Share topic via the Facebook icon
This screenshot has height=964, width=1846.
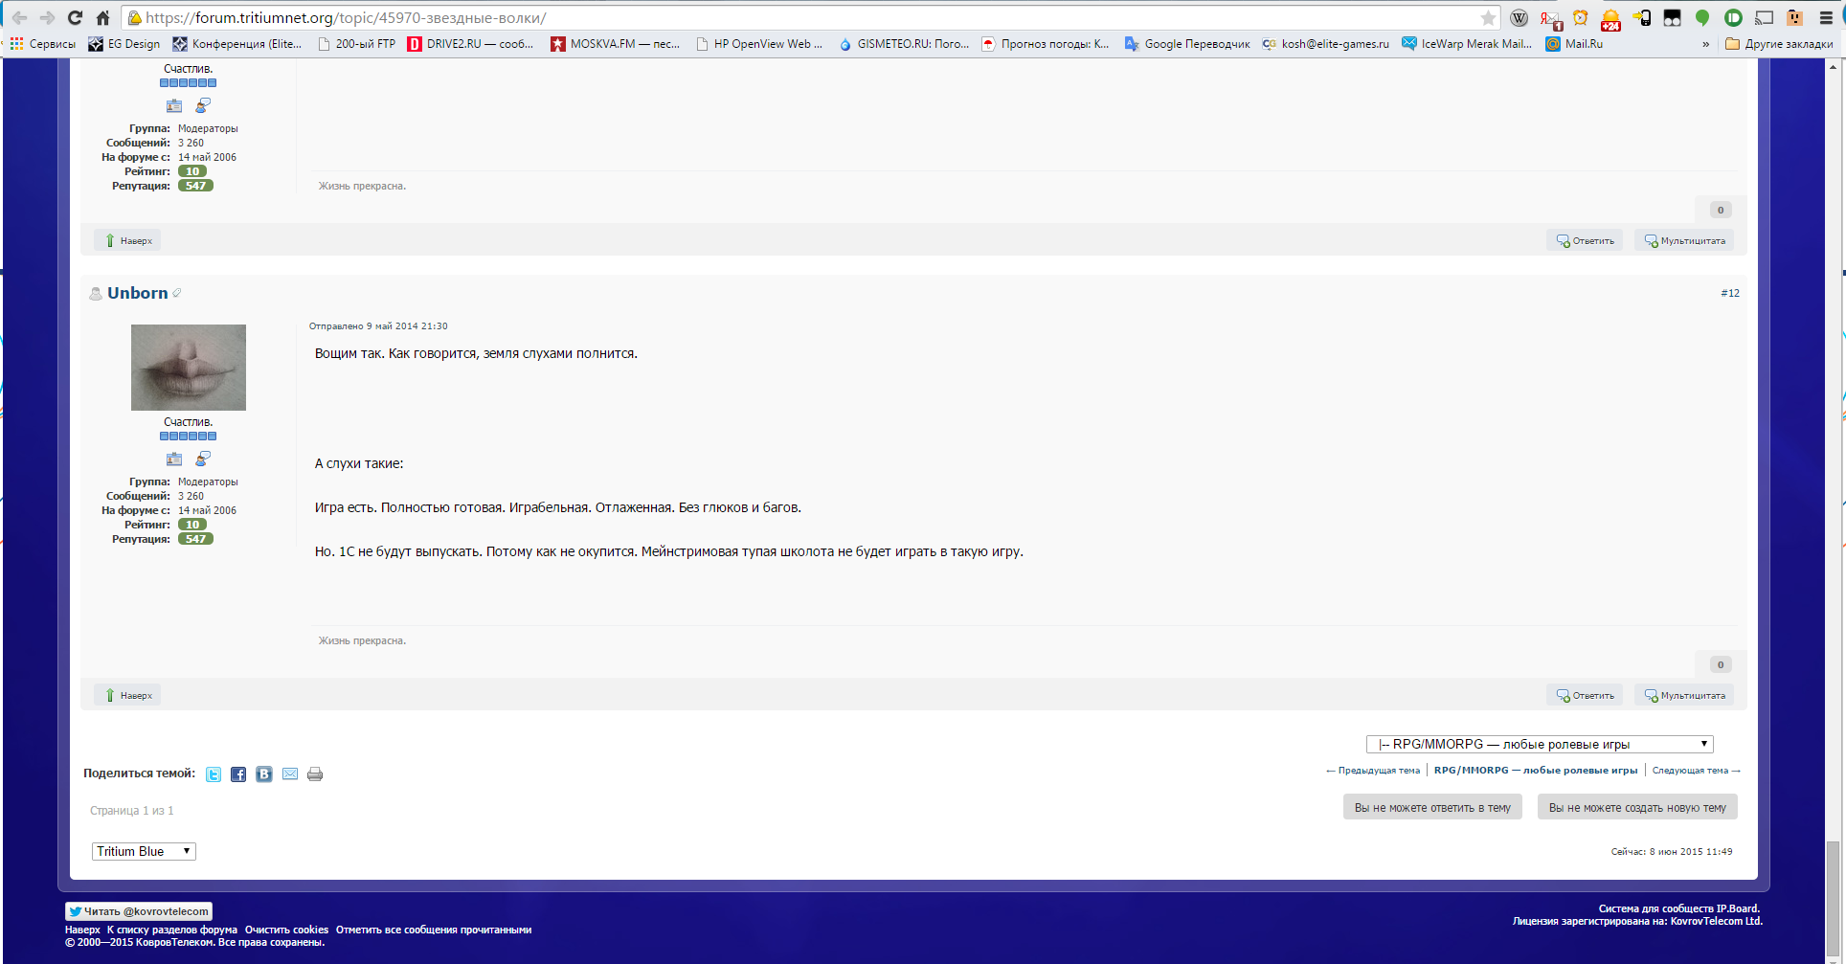click(238, 774)
